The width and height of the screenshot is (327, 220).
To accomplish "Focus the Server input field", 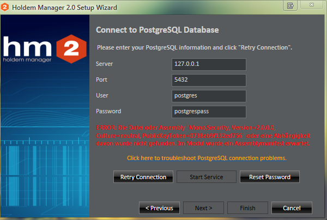I will (x=209, y=64).
